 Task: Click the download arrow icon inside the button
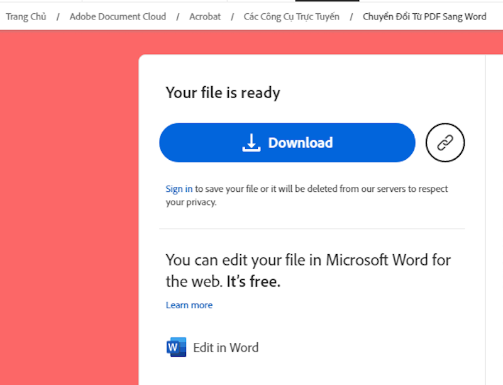251,143
